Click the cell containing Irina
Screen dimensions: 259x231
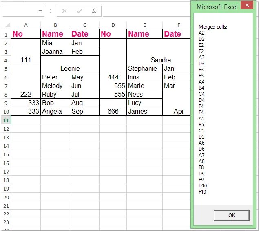click(144, 77)
